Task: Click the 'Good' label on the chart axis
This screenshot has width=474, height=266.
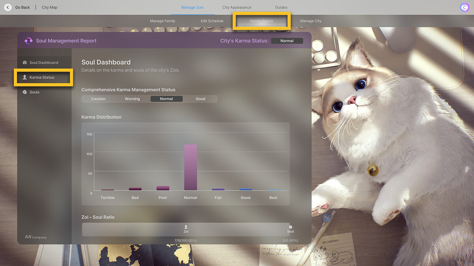Action: [246, 198]
